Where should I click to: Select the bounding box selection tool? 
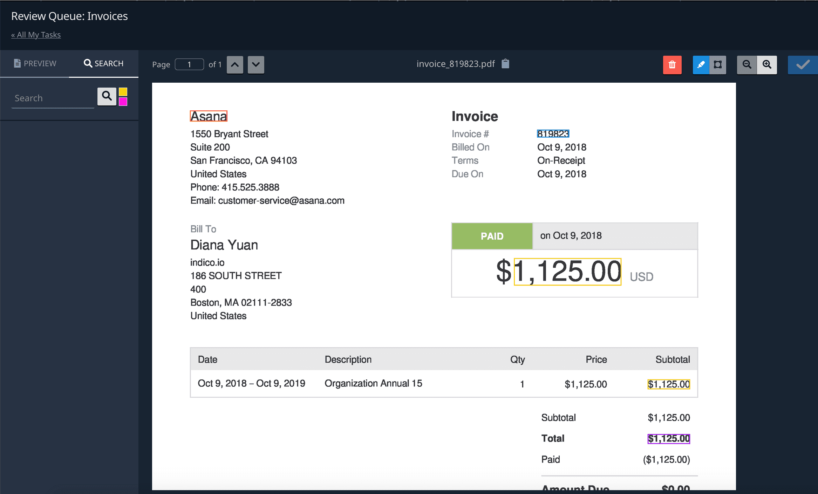tap(718, 65)
